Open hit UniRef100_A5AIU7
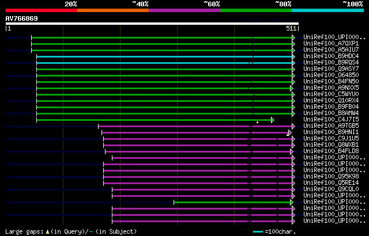 point(331,50)
